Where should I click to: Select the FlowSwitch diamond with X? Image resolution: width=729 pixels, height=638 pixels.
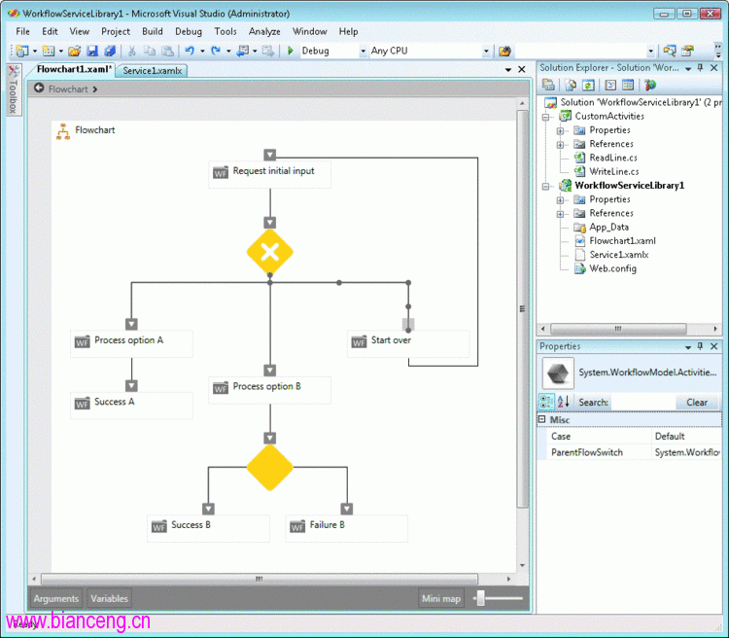coord(270,252)
